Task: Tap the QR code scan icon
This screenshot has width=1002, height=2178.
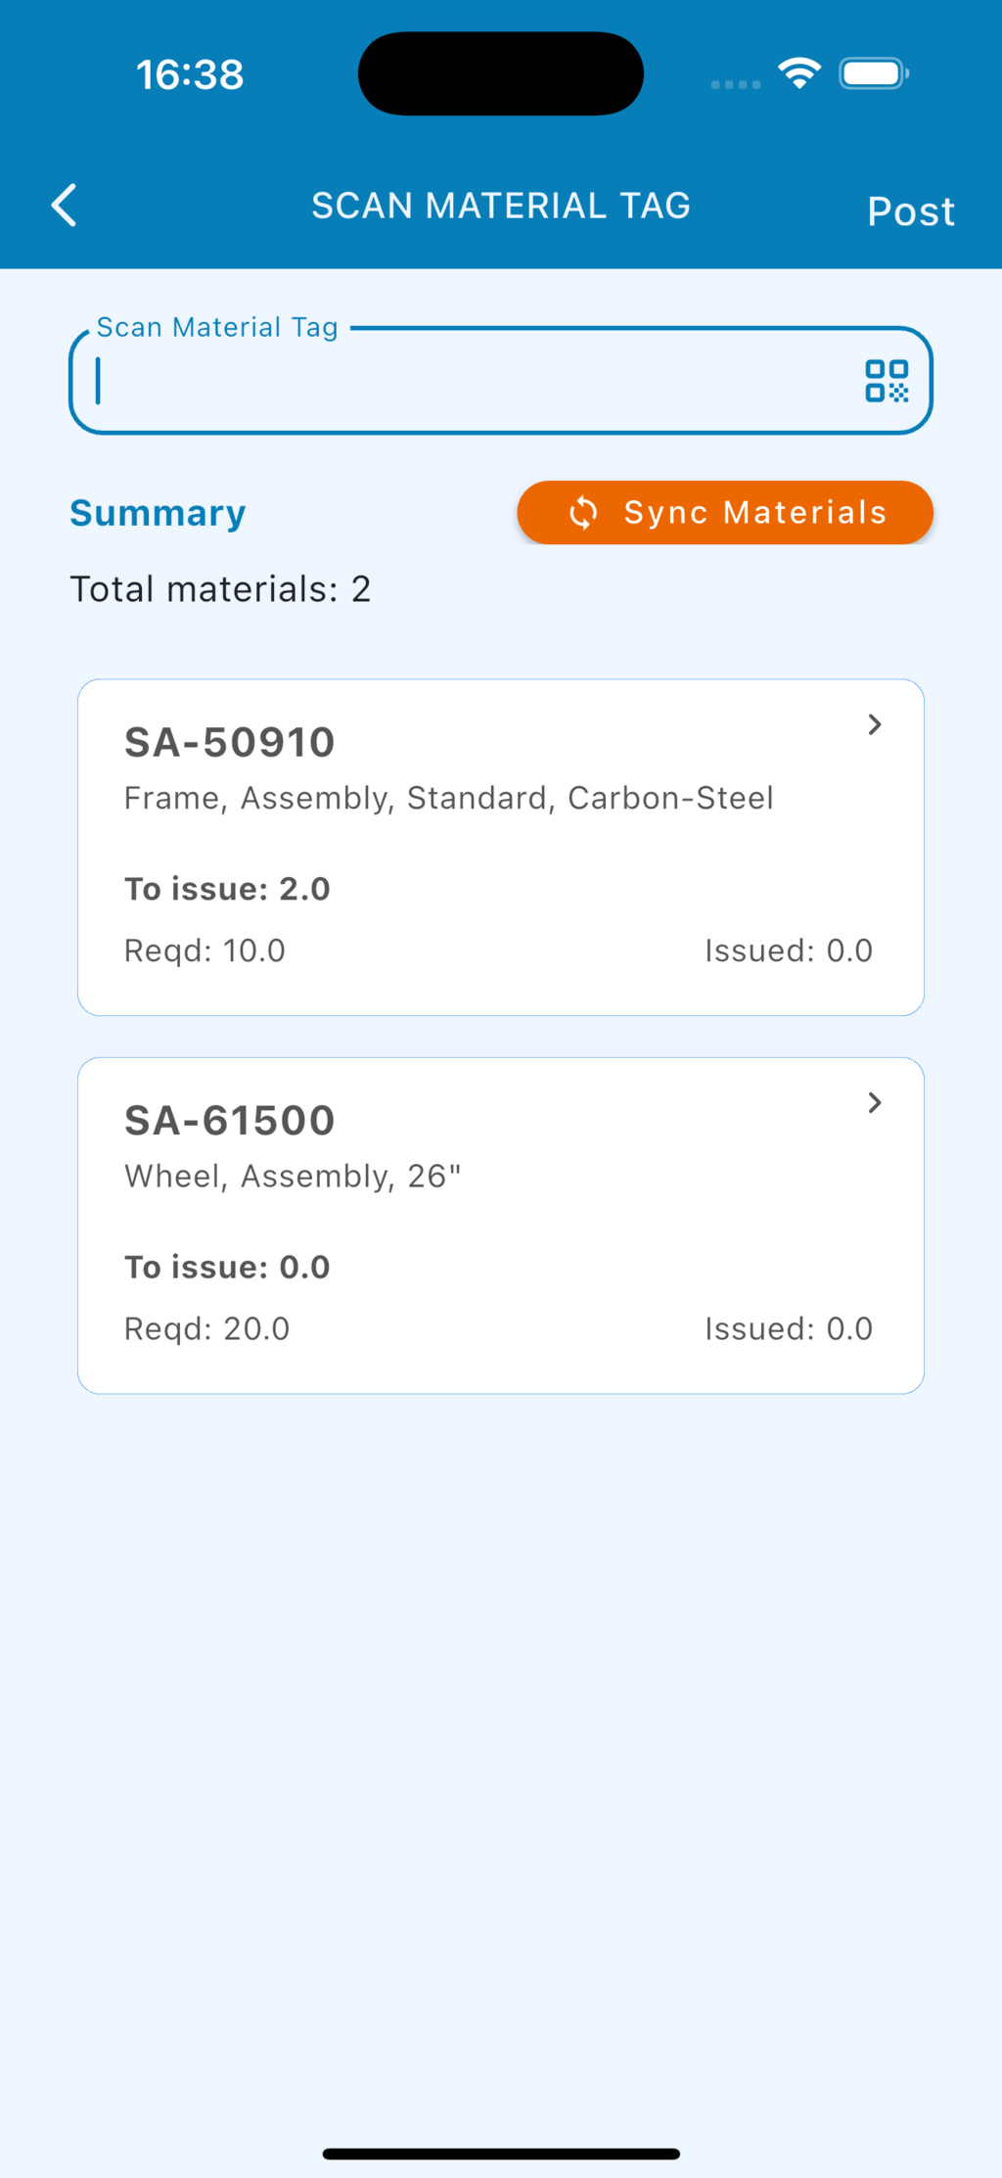Action: click(887, 381)
